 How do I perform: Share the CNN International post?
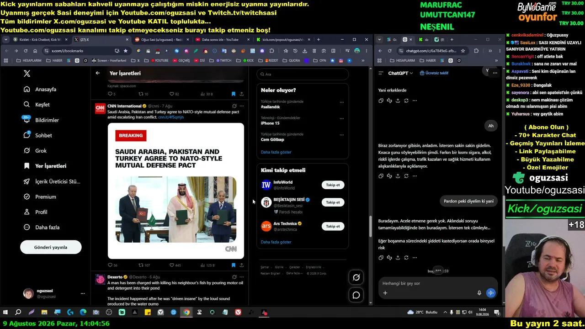pyautogui.click(x=241, y=265)
